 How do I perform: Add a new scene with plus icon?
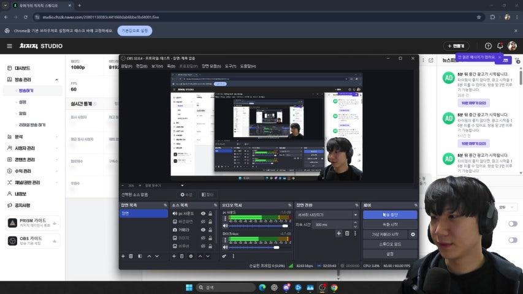pyautogui.click(x=123, y=256)
